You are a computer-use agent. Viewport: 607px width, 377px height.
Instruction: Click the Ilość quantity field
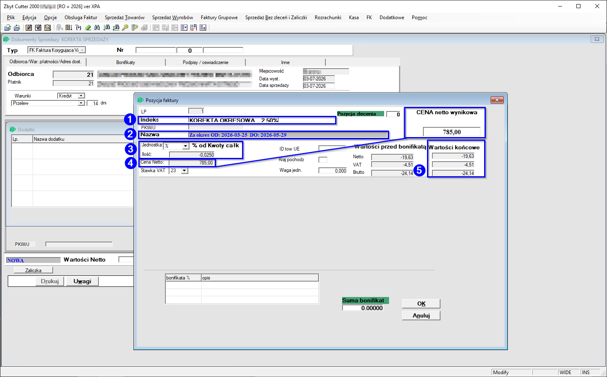click(192, 155)
